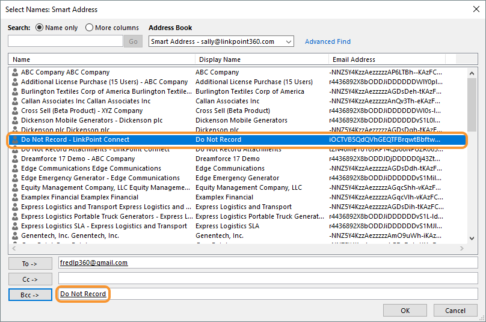Image resolution: width=486 pixels, height=322 pixels.
Task: Select 'Edge Emergency Generator - Edge Communications'
Action: click(x=100, y=178)
